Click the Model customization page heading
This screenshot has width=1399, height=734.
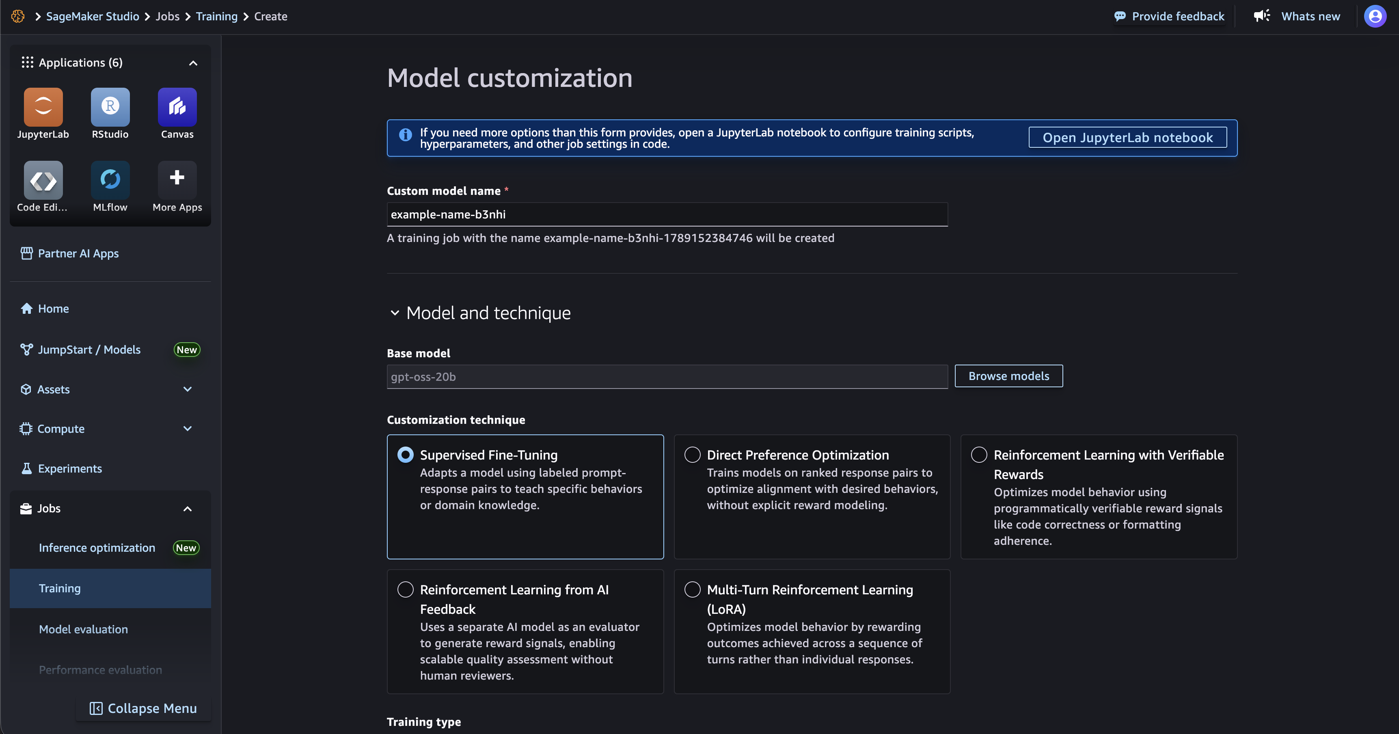510,78
